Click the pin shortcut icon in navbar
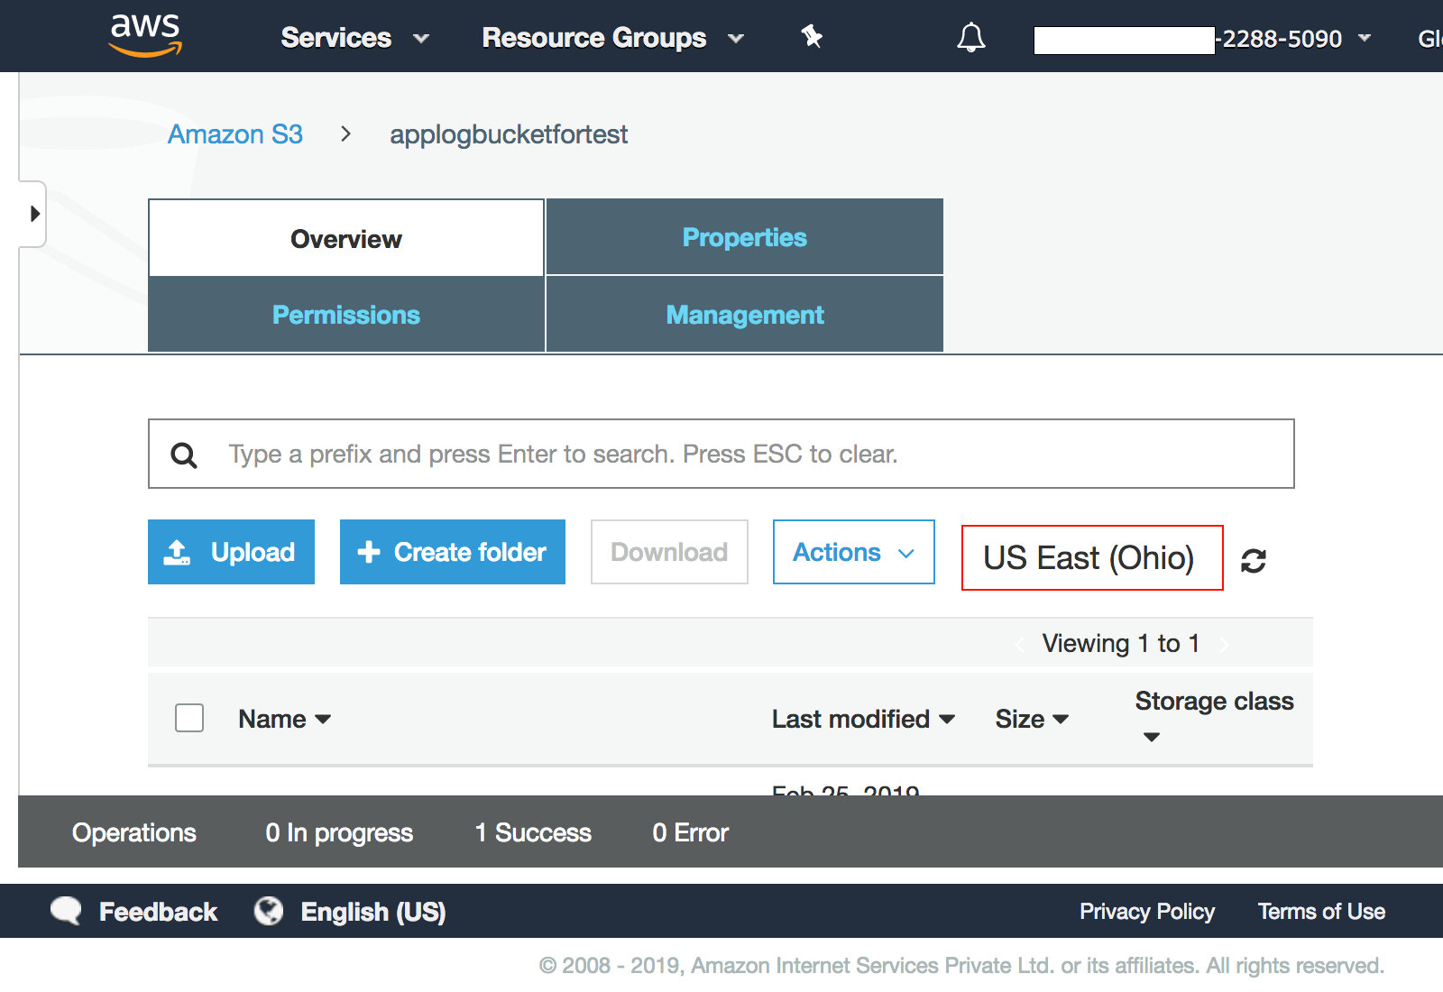The height and width of the screenshot is (992, 1443). coord(812,36)
